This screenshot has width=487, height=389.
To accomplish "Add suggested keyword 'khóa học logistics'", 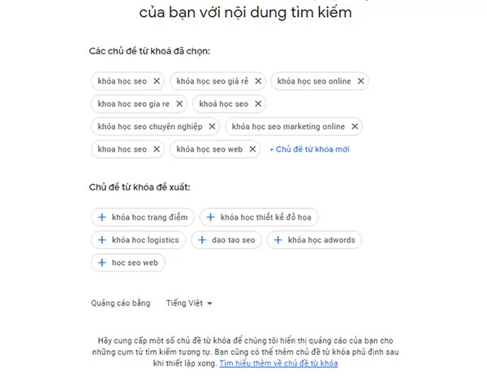I will [x=138, y=240].
